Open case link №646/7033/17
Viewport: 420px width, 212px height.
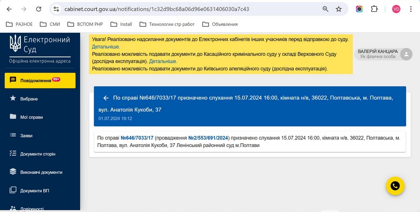137,138
